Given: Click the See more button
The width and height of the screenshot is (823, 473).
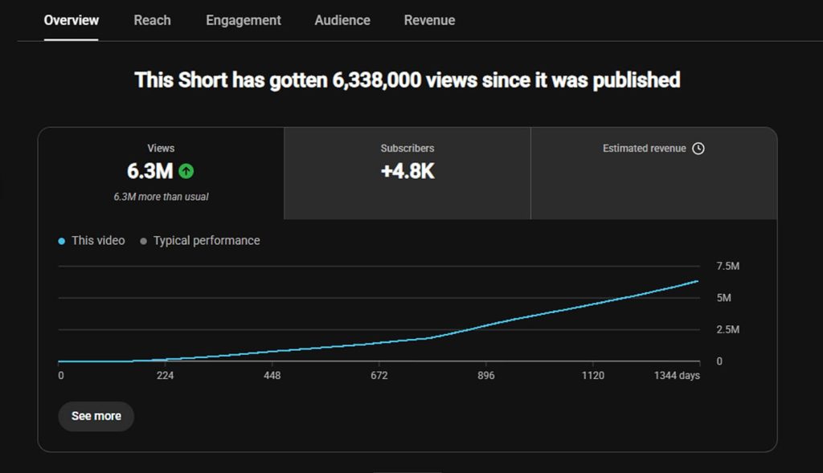Looking at the screenshot, I should [96, 416].
